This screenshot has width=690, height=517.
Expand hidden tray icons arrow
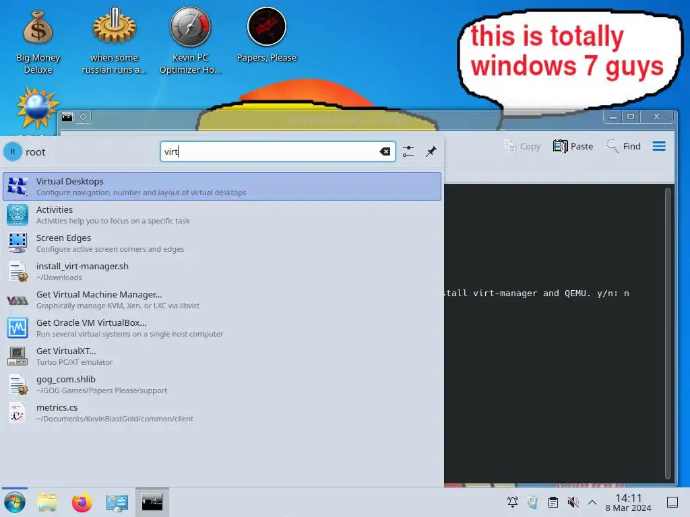point(592,502)
